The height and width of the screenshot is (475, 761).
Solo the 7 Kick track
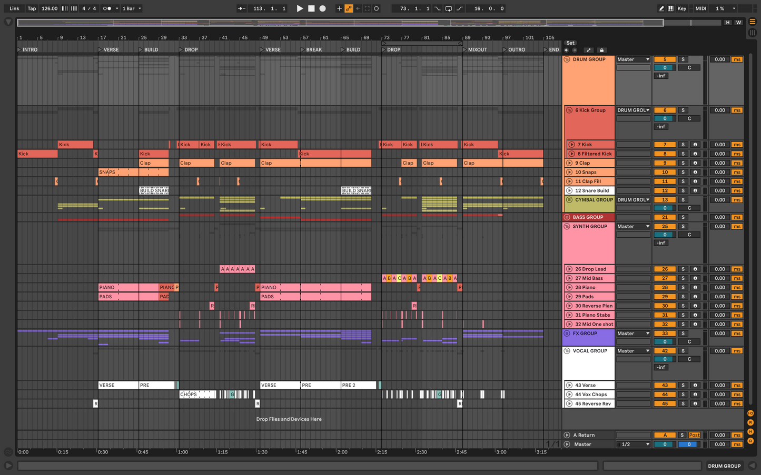683,145
